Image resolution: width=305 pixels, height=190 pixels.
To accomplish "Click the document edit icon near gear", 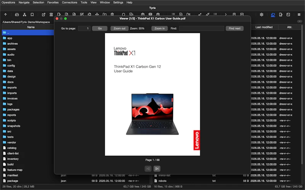I will [x=281, y=14].
